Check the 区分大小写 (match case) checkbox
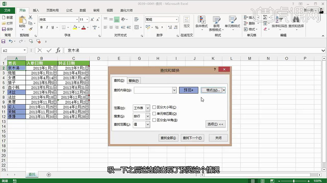Screen dimensions: 327x183 click(154, 107)
